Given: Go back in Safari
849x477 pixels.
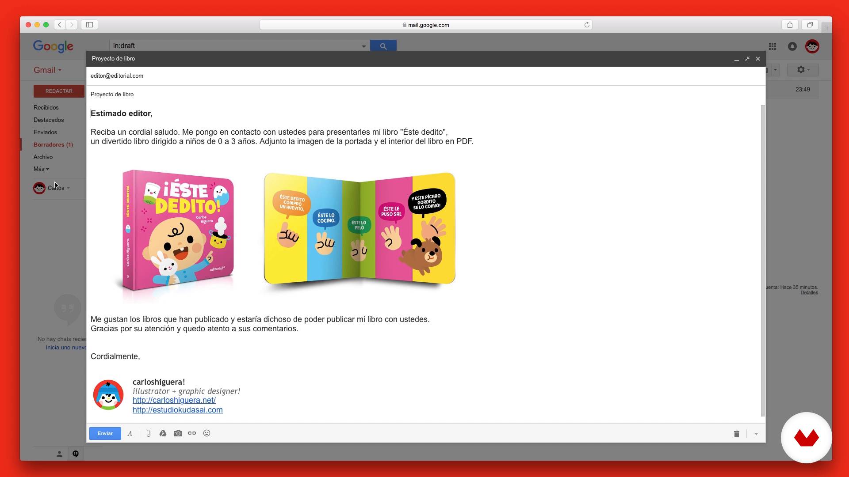Looking at the screenshot, I should 60,25.
